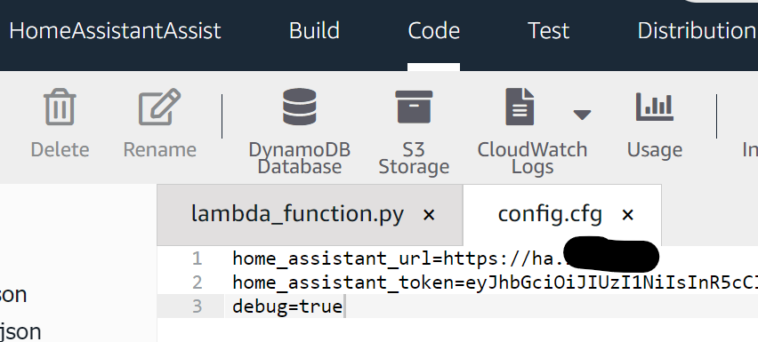
Task: Open the DynamoDB Database icon
Action: [x=299, y=107]
